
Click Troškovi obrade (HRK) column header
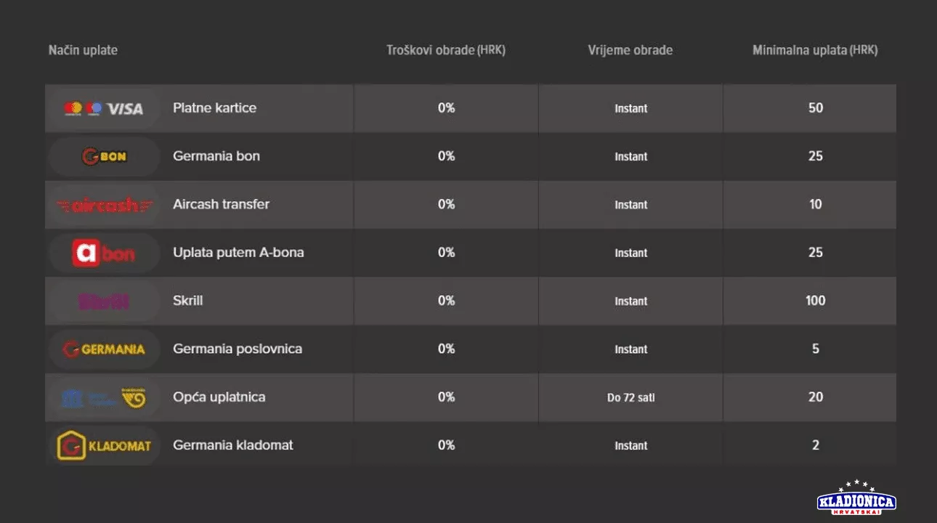(445, 50)
